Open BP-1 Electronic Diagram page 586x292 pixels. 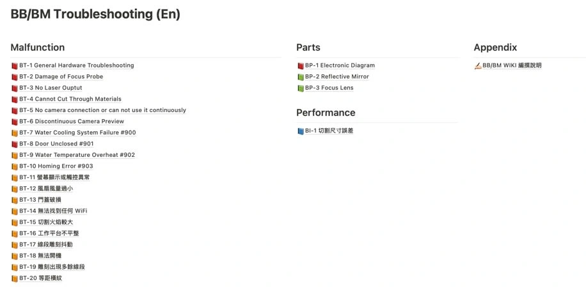pyautogui.click(x=340, y=65)
